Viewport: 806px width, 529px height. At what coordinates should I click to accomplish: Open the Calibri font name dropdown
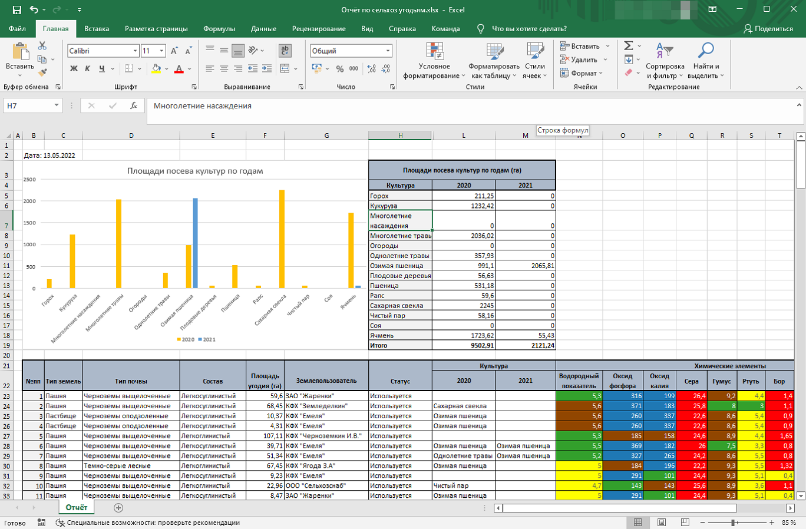(x=135, y=51)
